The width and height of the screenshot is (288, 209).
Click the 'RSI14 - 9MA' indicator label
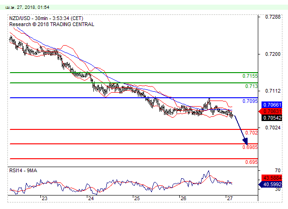(23, 170)
